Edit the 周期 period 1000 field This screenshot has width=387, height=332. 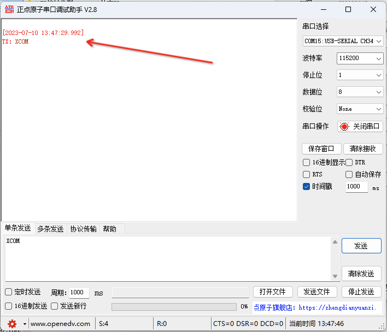coord(79,293)
